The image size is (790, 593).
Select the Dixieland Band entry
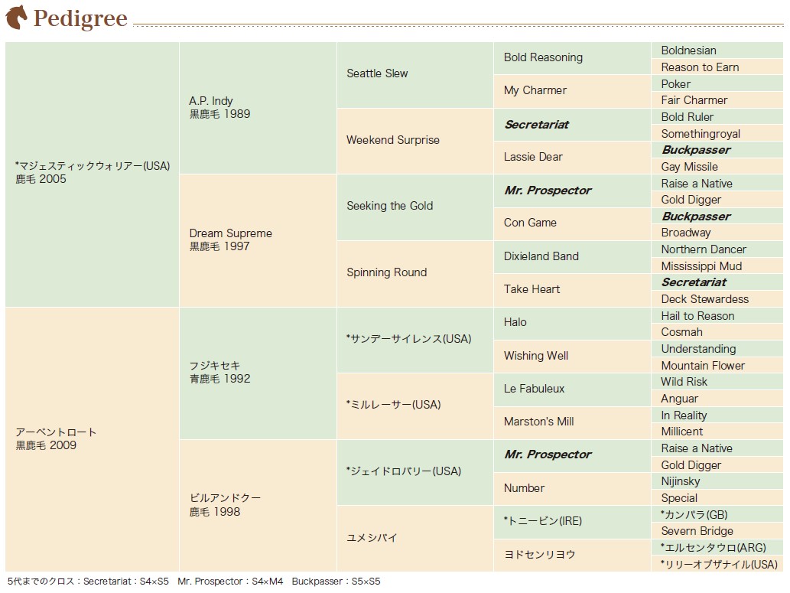tap(572, 256)
